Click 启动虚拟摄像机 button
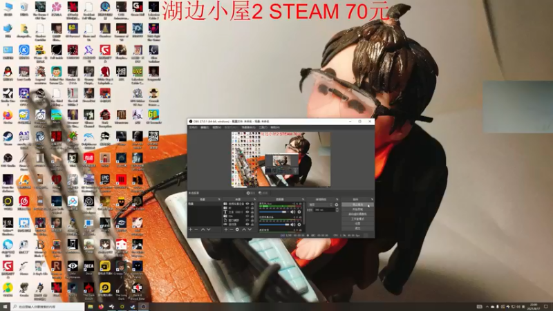The height and width of the screenshot is (311, 553). click(x=357, y=214)
